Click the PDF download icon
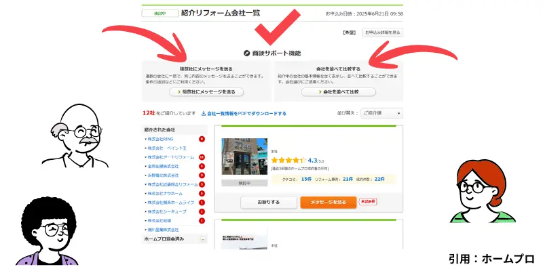 [x=204, y=113]
